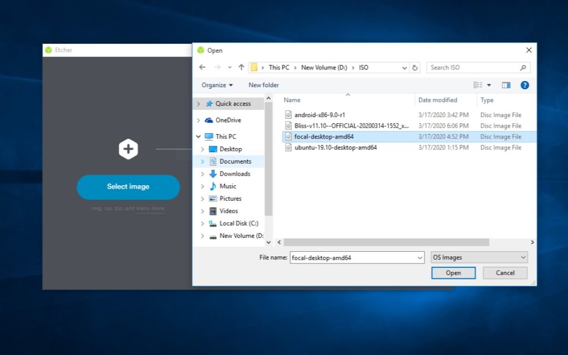
Task: Open recent locations dropdown arrow
Action: click(230, 67)
